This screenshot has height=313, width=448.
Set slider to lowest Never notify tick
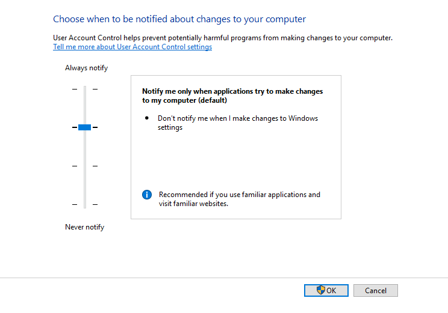(x=85, y=204)
